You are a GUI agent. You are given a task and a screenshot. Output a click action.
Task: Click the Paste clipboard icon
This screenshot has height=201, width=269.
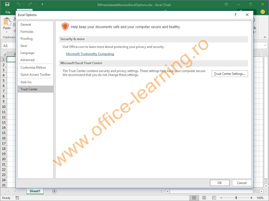(7, 21)
